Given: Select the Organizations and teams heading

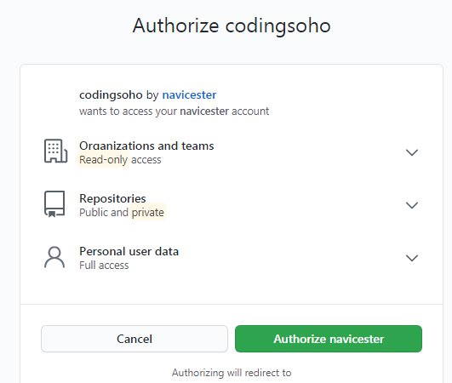Looking at the screenshot, I should click(146, 146).
